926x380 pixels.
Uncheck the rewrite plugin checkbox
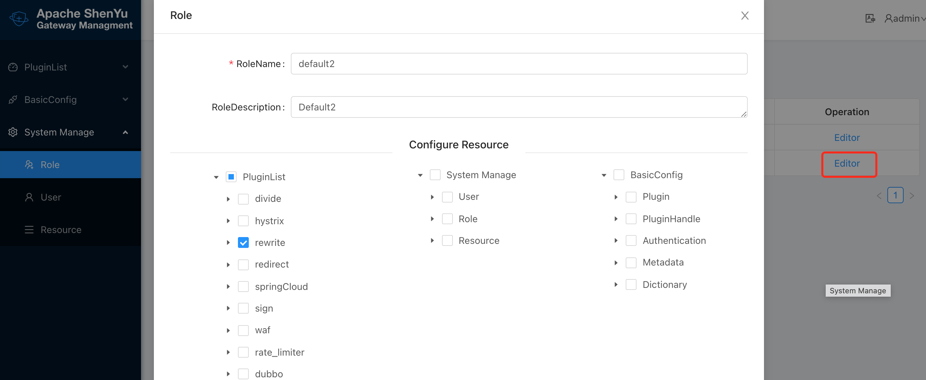click(243, 243)
